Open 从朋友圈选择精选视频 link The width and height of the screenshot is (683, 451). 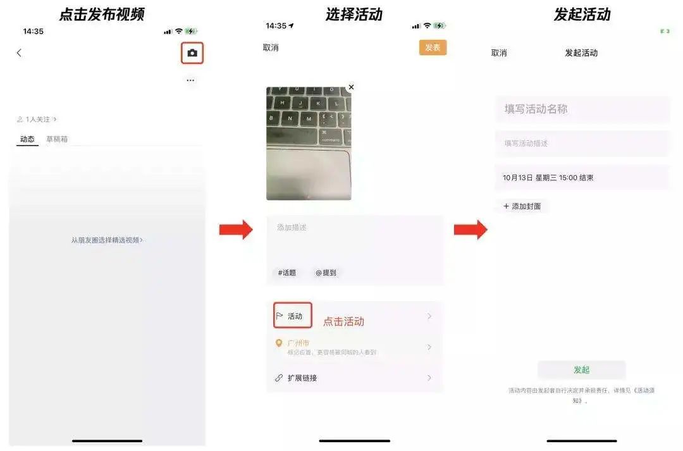(x=107, y=240)
